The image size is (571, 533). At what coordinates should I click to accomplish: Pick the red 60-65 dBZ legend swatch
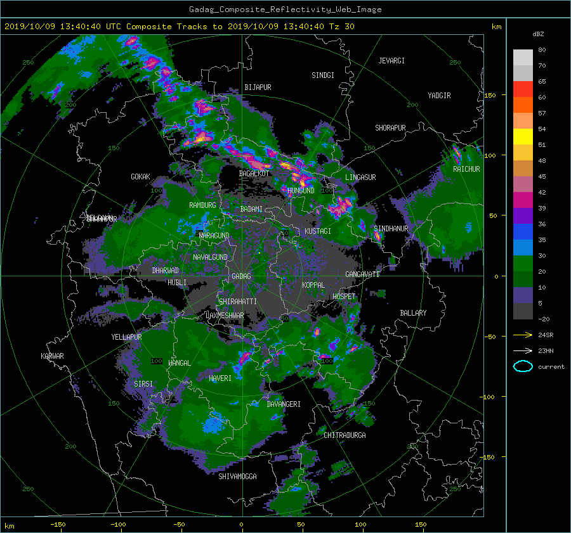tap(523, 89)
